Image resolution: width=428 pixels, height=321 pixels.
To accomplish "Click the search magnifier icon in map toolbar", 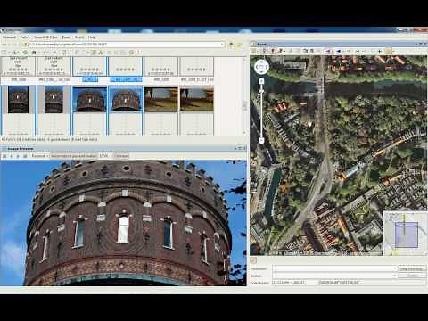I will 312,52.
